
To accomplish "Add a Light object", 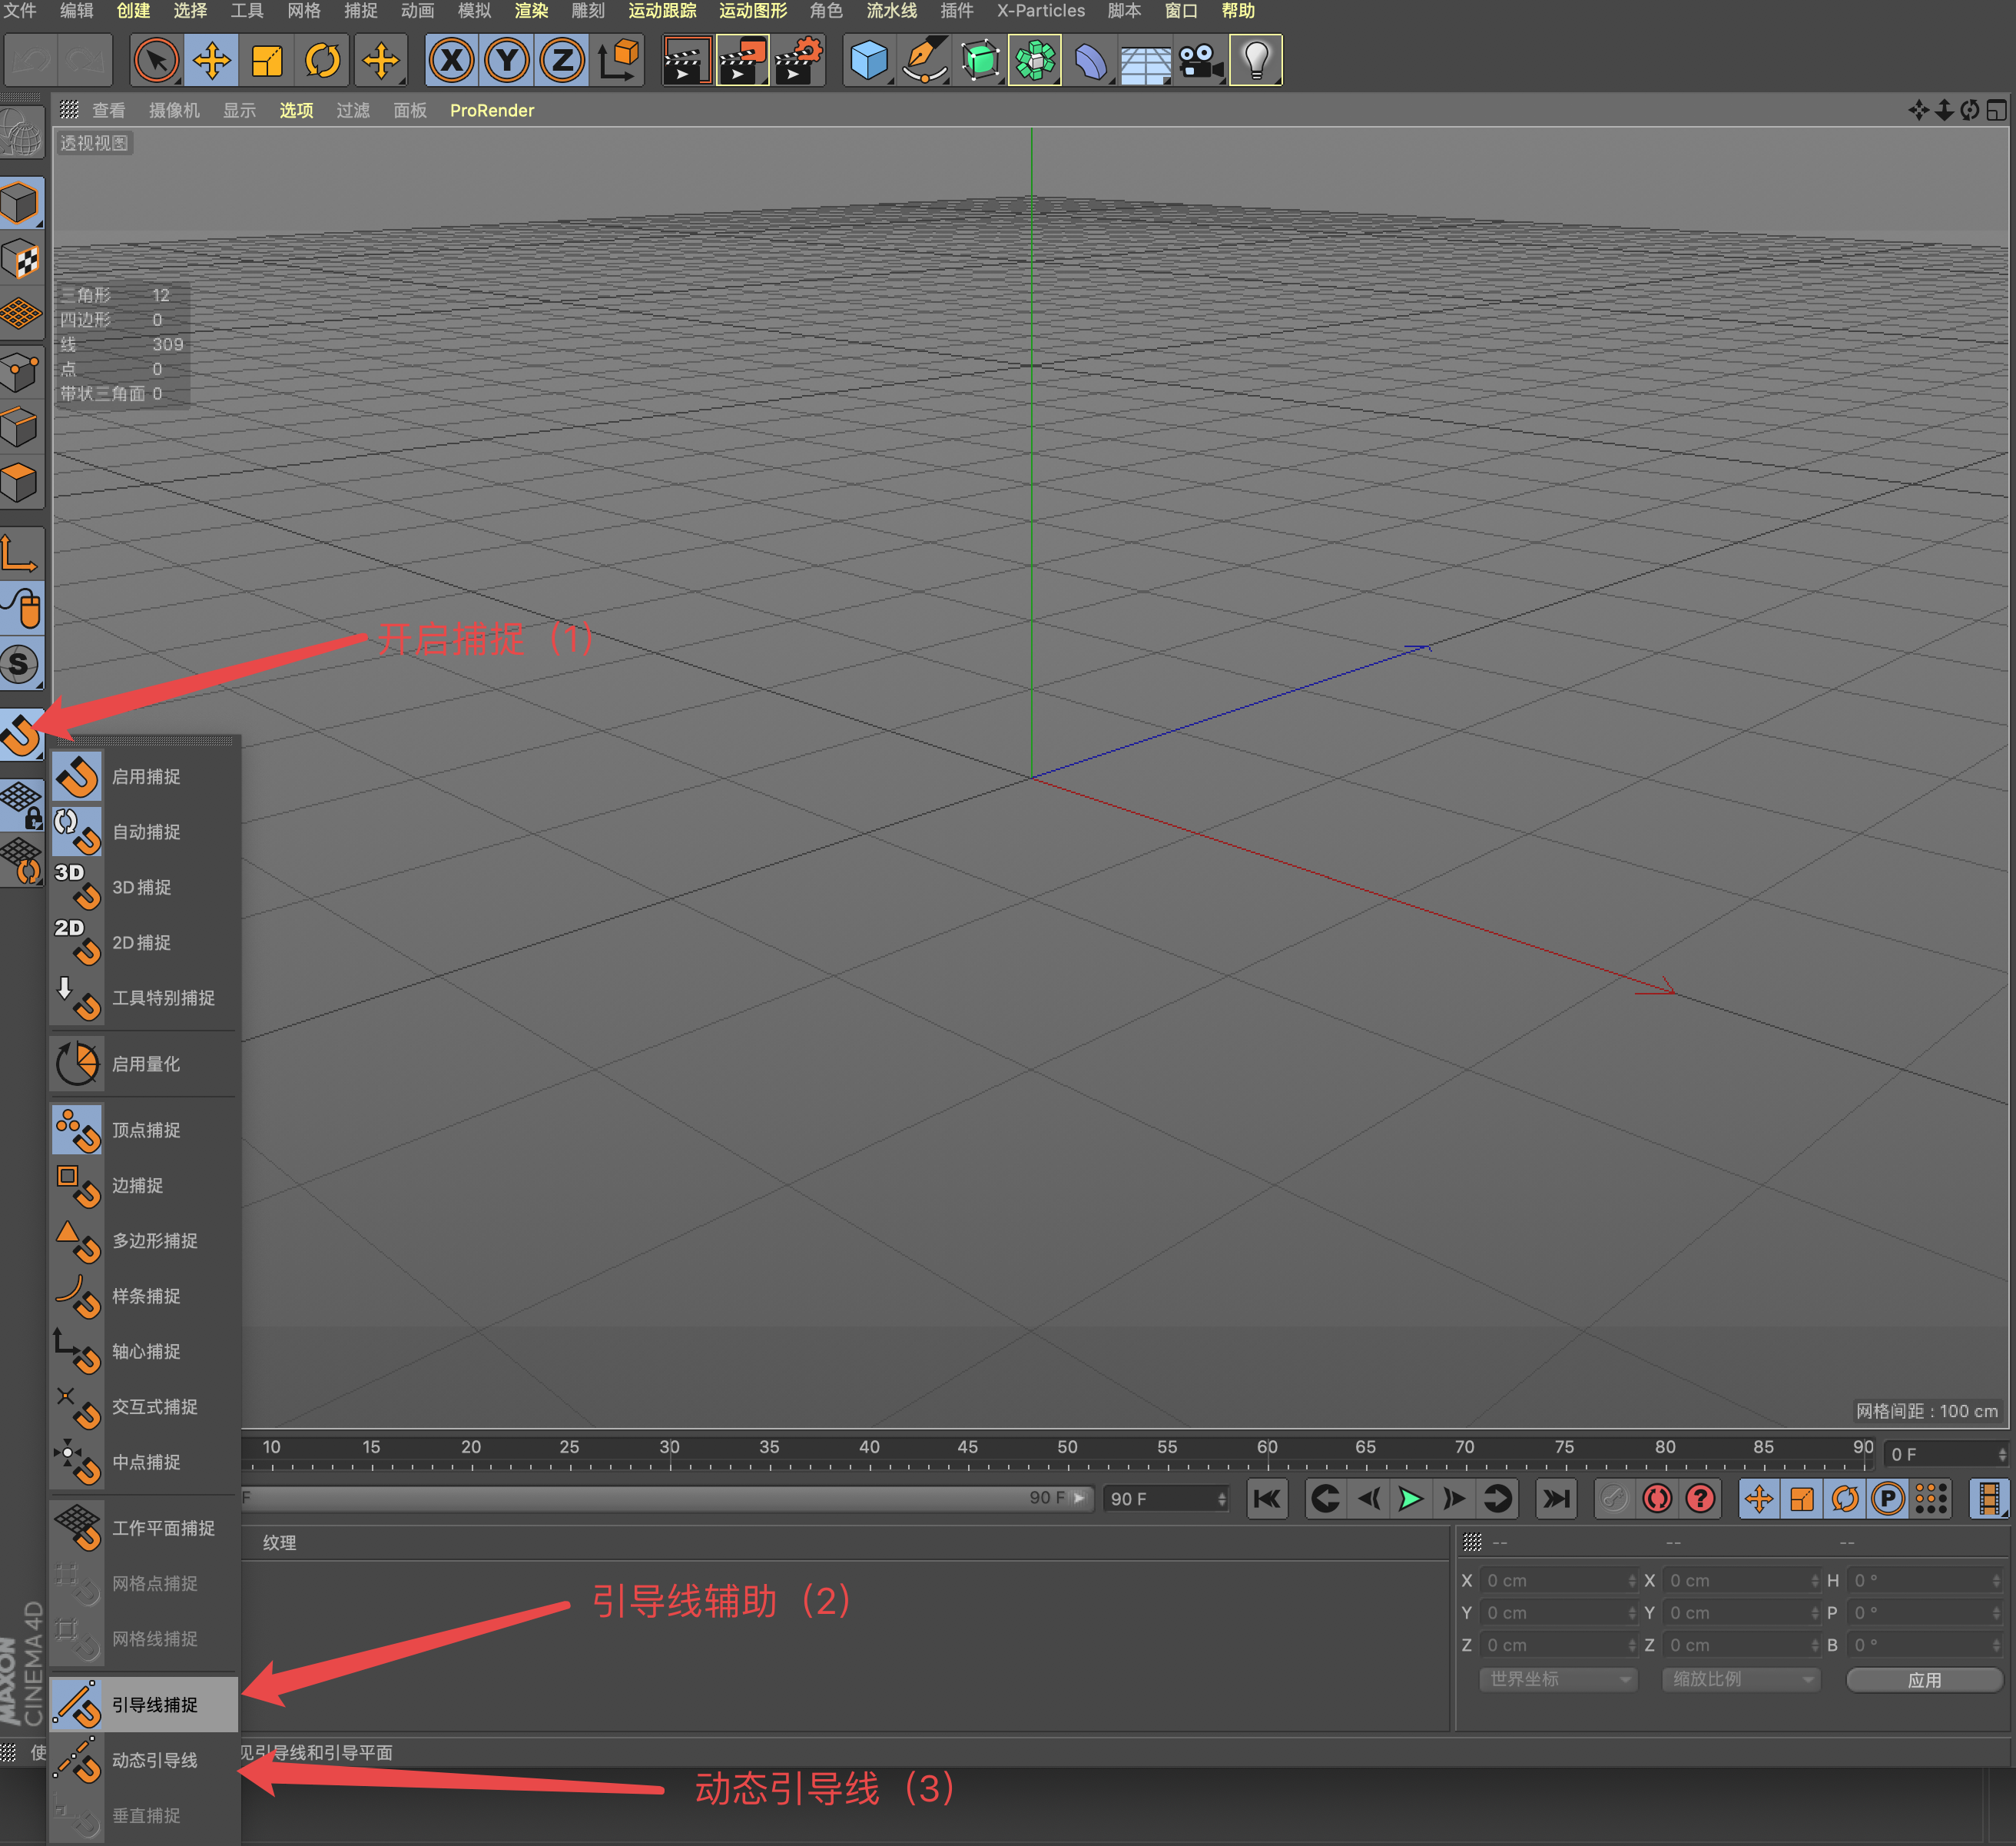I will pyautogui.click(x=1256, y=61).
